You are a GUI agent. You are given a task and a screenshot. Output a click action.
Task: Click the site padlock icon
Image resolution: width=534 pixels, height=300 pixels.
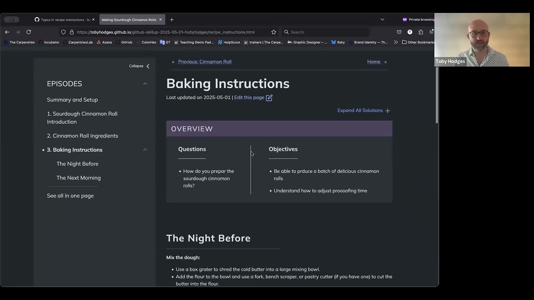click(72, 32)
